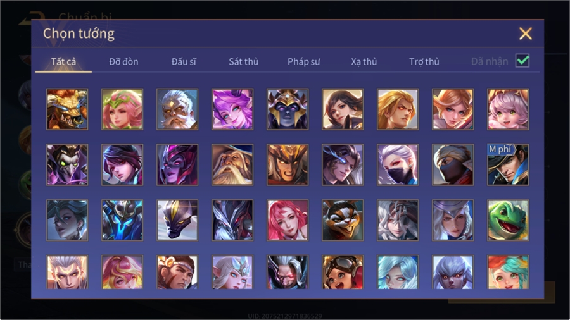Choose the raccoon hero portrait
The width and height of the screenshot is (570, 320).
coord(343,220)
